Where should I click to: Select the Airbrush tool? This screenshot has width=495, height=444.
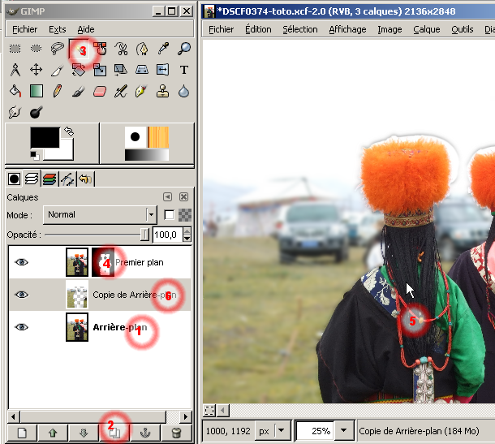[x=121, y=91]
